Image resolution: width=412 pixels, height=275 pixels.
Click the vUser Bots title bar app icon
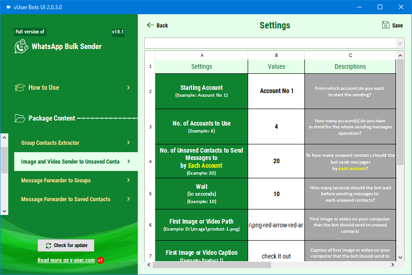click(x=8, y=7)
